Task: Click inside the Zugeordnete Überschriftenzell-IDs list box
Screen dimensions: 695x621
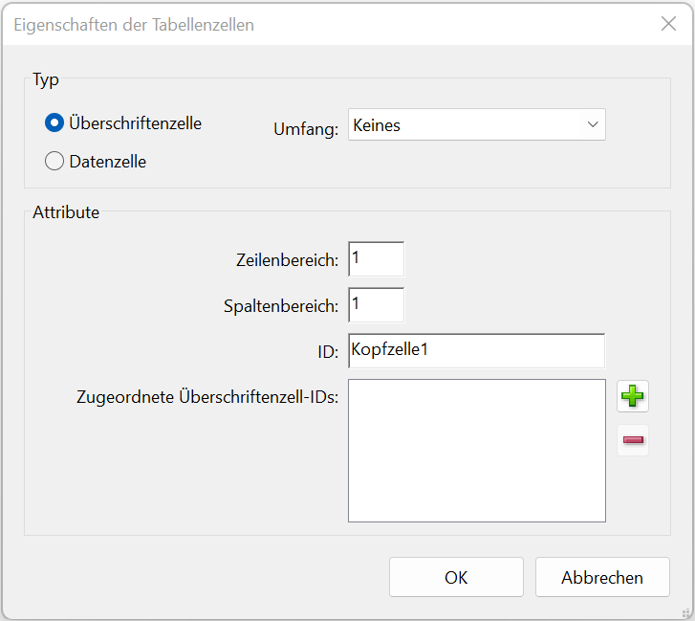Action: click(x=476, y=451)
